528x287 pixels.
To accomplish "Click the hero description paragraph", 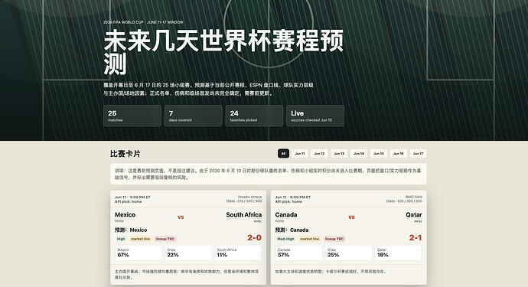I will pyautogui.click(x=208, y=90).
